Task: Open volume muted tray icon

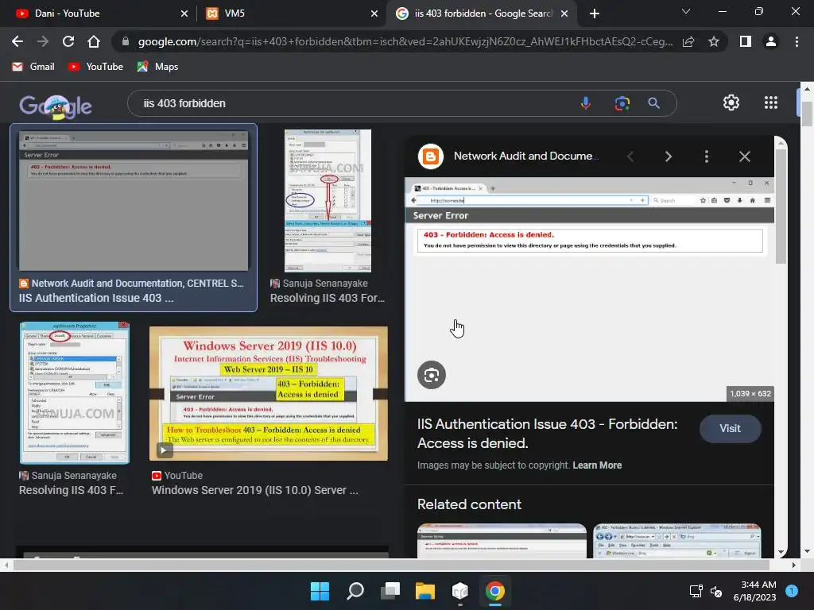Action: click(716, 591)
